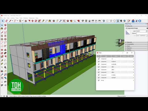Image resolution: width=148 pixels, height=111 pixels.
Task: Click the Count column header in Filter
Action: pos(131,56)
